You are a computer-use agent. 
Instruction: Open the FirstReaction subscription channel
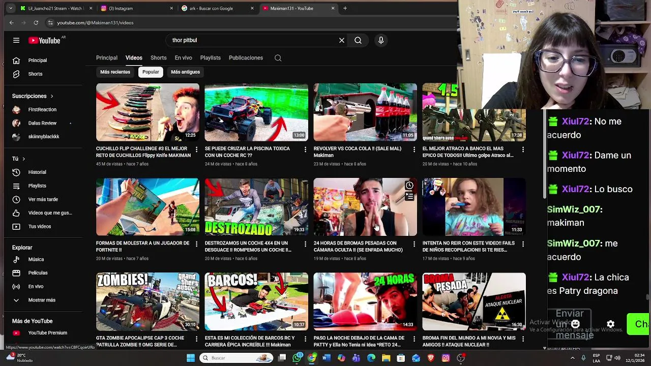[x=43, y=109]
